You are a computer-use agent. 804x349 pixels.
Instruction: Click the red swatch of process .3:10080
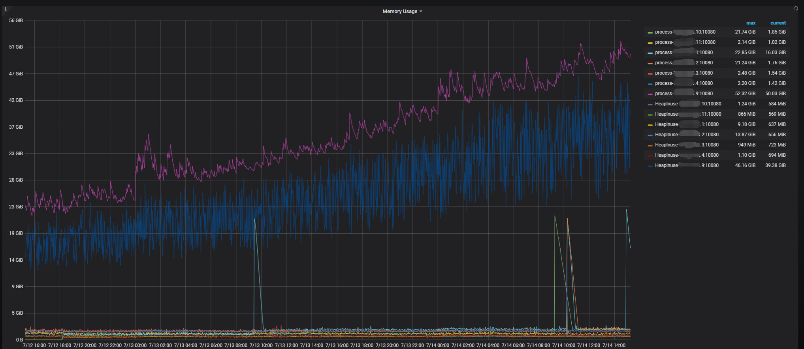coord(650,73)
